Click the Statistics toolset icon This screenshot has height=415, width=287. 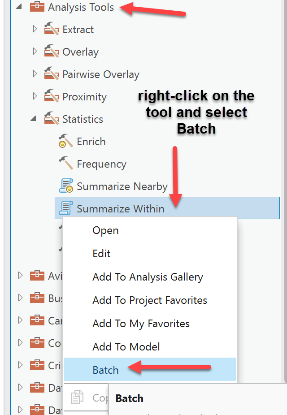coord(52,119)
